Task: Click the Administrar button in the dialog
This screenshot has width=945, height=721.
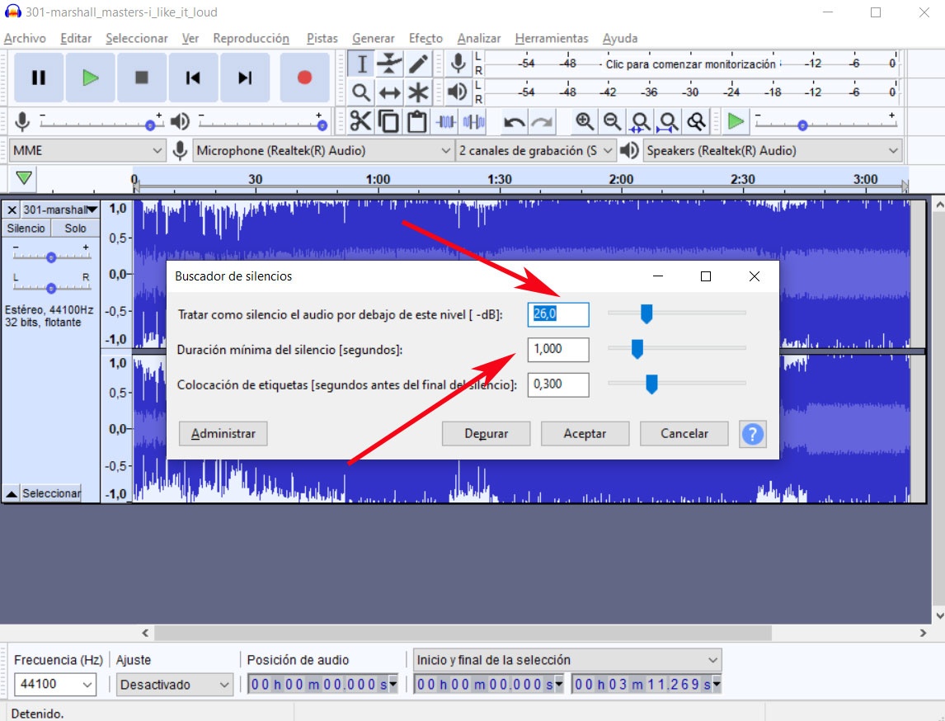Action: click(223, 433)
